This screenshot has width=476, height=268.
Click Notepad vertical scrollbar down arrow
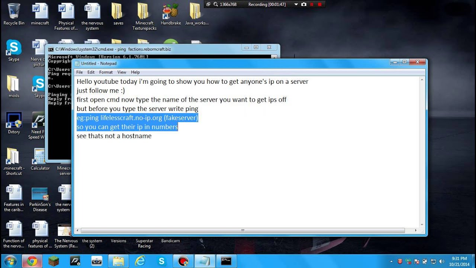[422, 225]
